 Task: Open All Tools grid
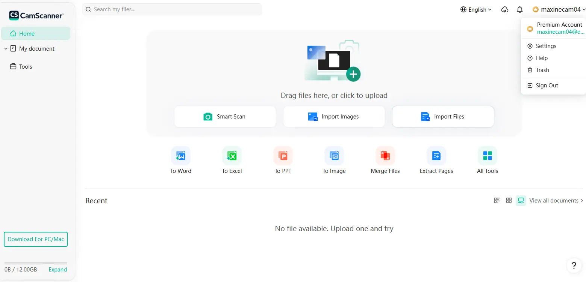coord(488,160)
